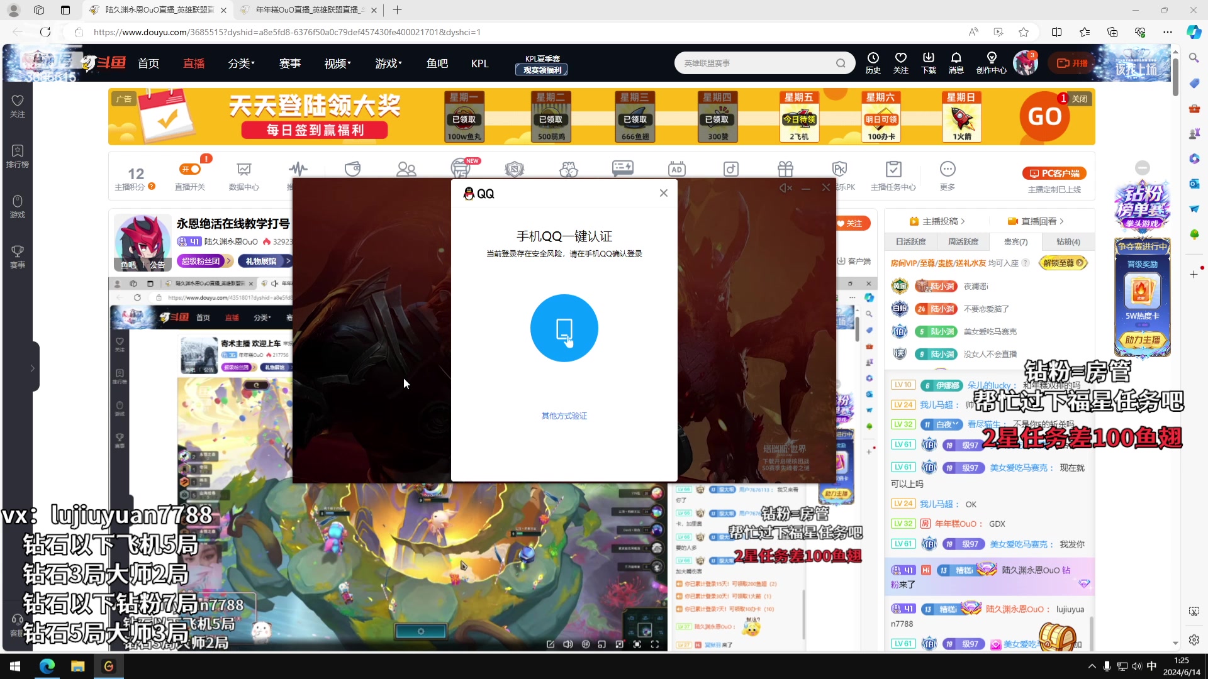This screenshot has width=1208, height=679.
Task: Click the stream player volume icon
Action: (568, 644)
